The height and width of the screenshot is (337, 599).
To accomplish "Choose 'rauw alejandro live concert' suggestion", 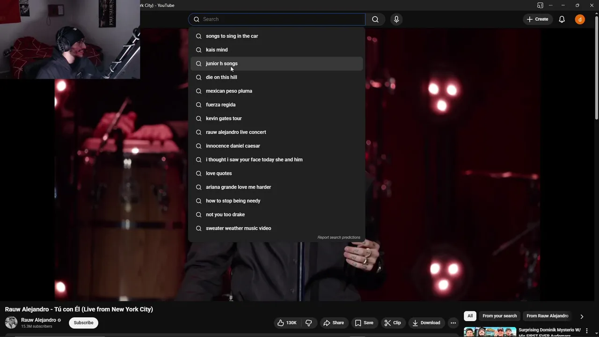I will click(277, 132).
